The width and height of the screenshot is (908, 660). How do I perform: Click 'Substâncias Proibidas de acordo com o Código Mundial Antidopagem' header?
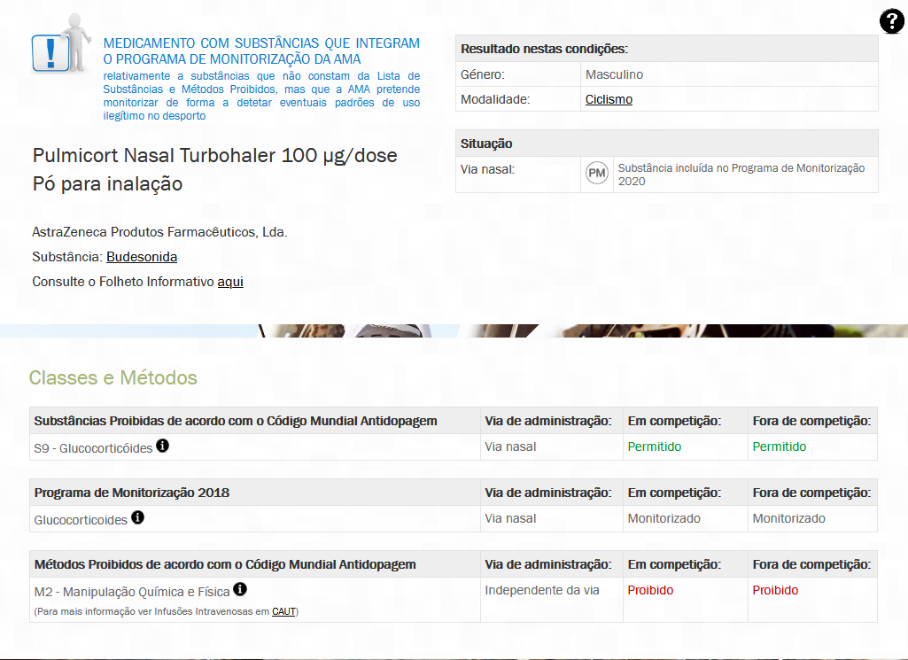236,421
